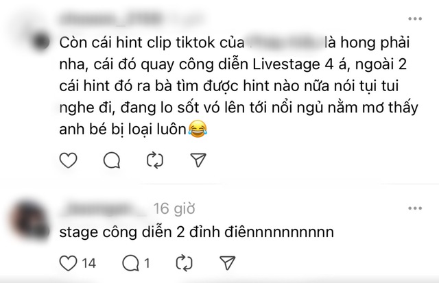Open replies on the Livestage 4 post
Viewport: 439px width, 283px height.
110,160
